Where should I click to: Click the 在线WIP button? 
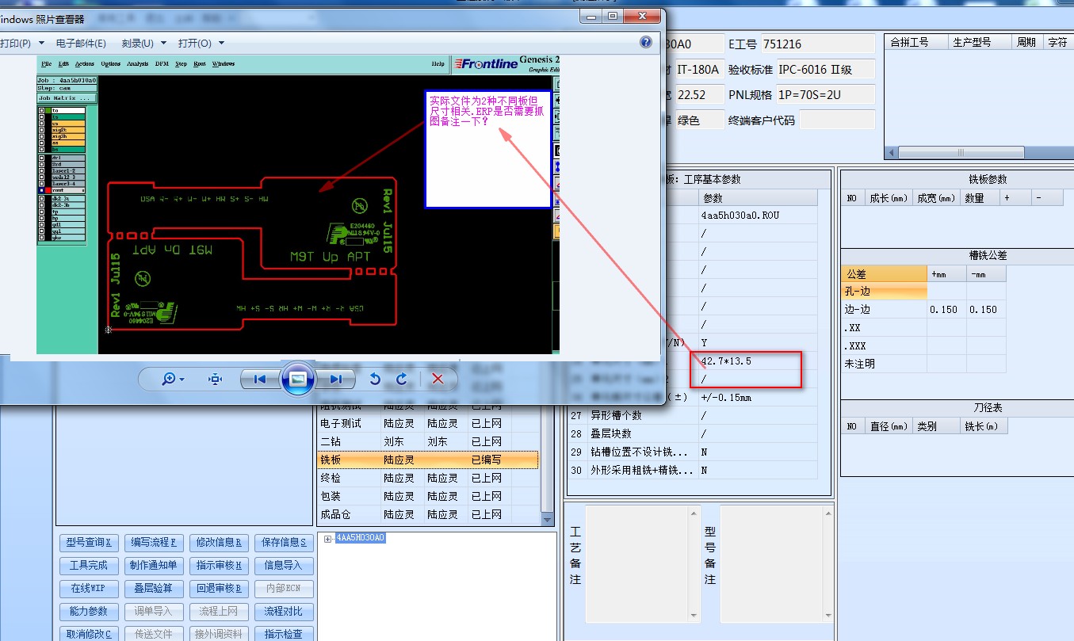point(88,589)
